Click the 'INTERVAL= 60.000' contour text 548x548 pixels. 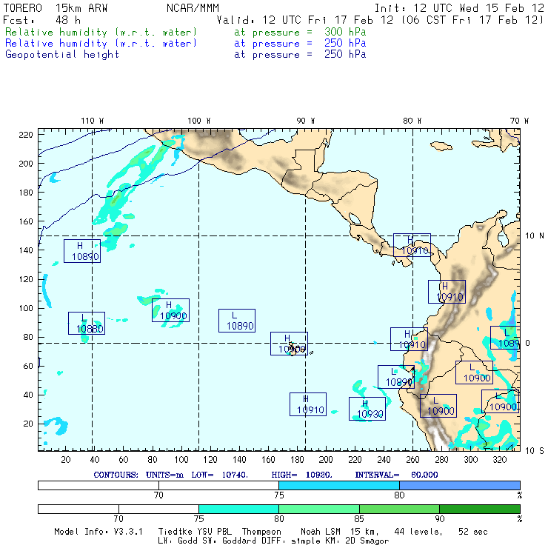(x=396, y=475)
